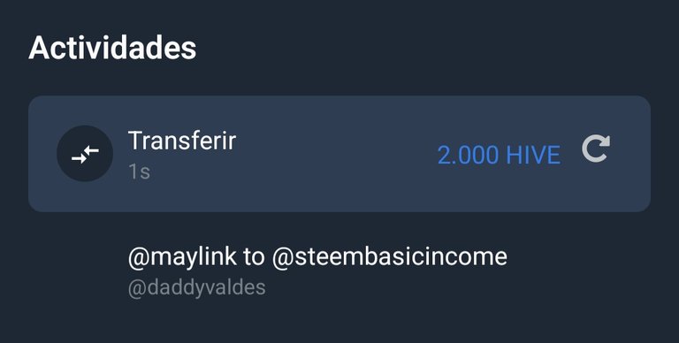679x343 pixels.
Task: Click the repeat transfer circular arrow icon
Action: tap(596, 149)
